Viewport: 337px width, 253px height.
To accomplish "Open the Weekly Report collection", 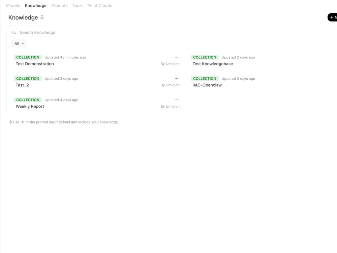I will [30, 107].
